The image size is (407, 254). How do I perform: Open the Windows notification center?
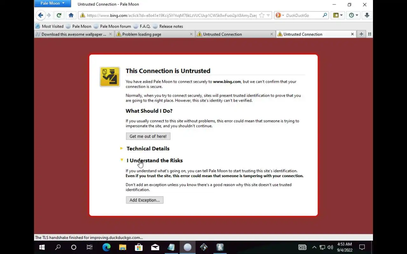coord(362,247)
